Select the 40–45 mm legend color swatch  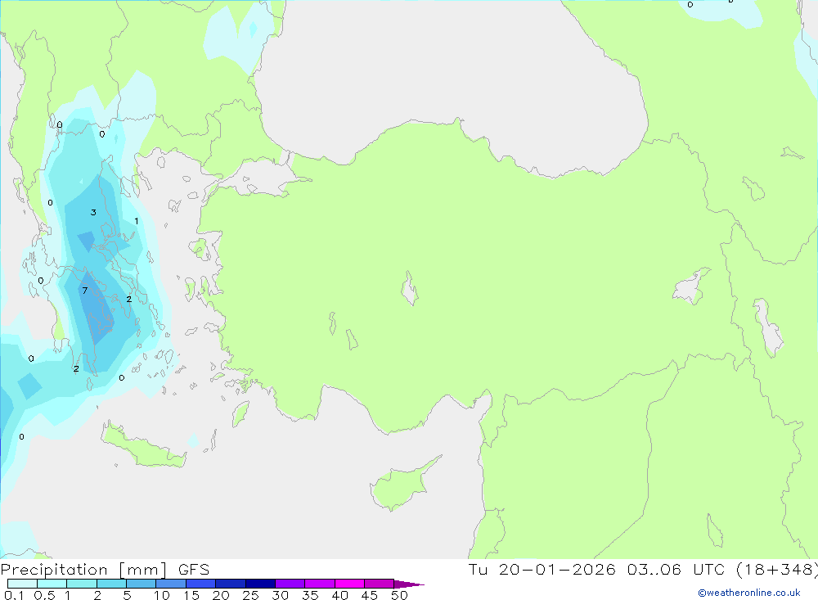[349, 584]
